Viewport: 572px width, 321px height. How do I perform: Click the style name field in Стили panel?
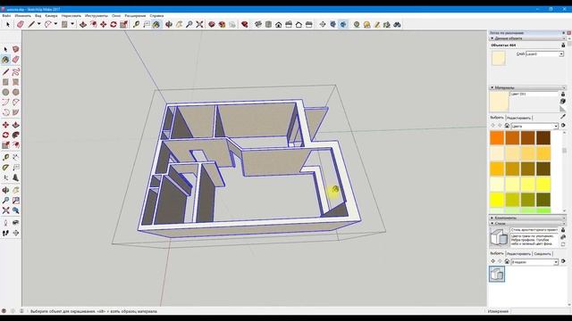pyautogui.click(x=534, y=230)
